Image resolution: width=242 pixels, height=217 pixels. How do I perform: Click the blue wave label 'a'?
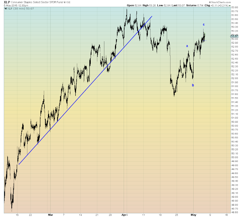tap(187, 46)
